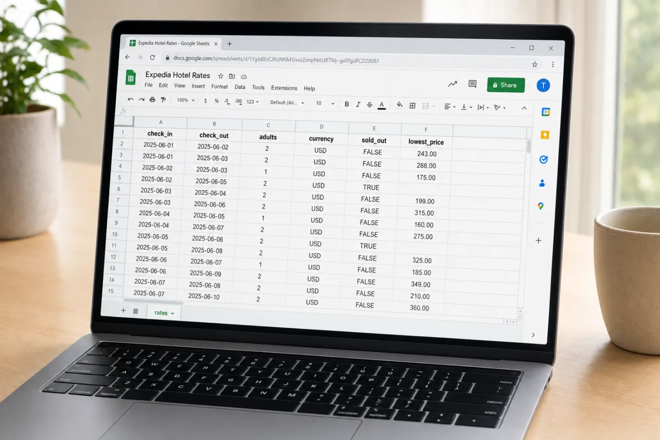
Task: Open Google Maps side panel
Action: (541, 206)
